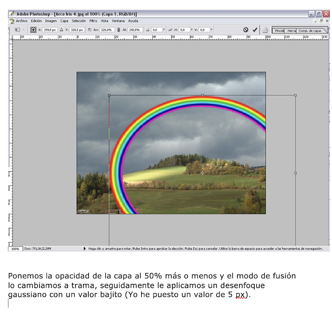Image resolution: width=332 pixels, height=314 pixels.
Task: Click the V skew field
Action: [x=204, y=30]
